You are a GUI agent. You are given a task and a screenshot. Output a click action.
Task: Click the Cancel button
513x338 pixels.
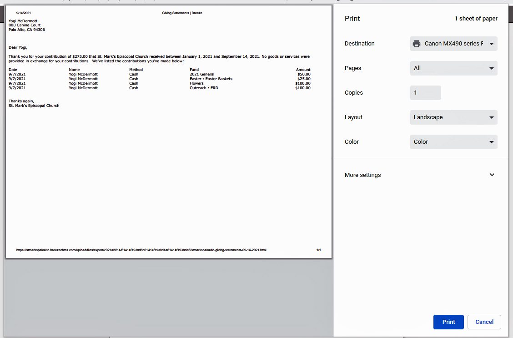tap(484, 322)
